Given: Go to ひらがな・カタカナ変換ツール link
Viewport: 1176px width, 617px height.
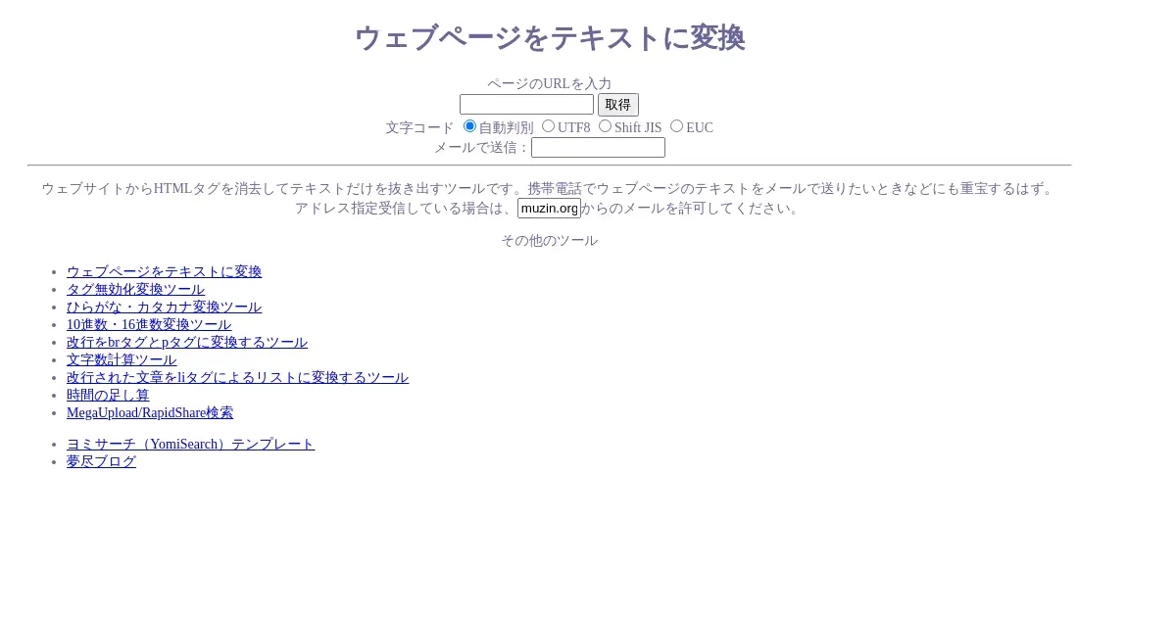Looking at the screenshot, I should [164, 308].
